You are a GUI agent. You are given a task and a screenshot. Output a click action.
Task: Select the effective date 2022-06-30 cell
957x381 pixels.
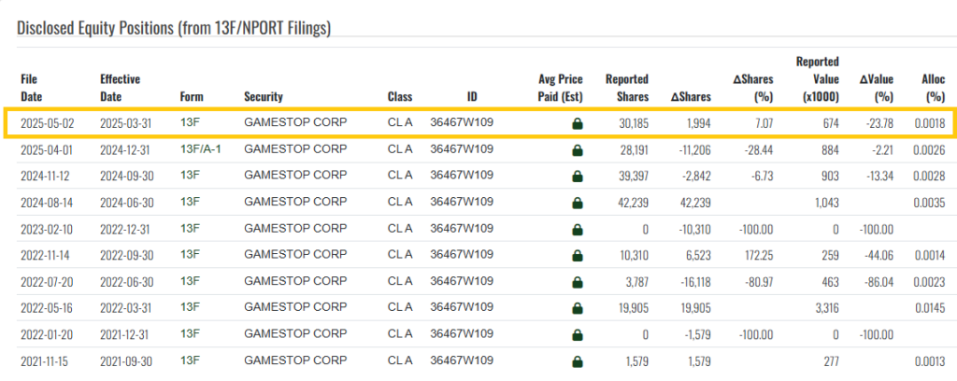point(126,283)
